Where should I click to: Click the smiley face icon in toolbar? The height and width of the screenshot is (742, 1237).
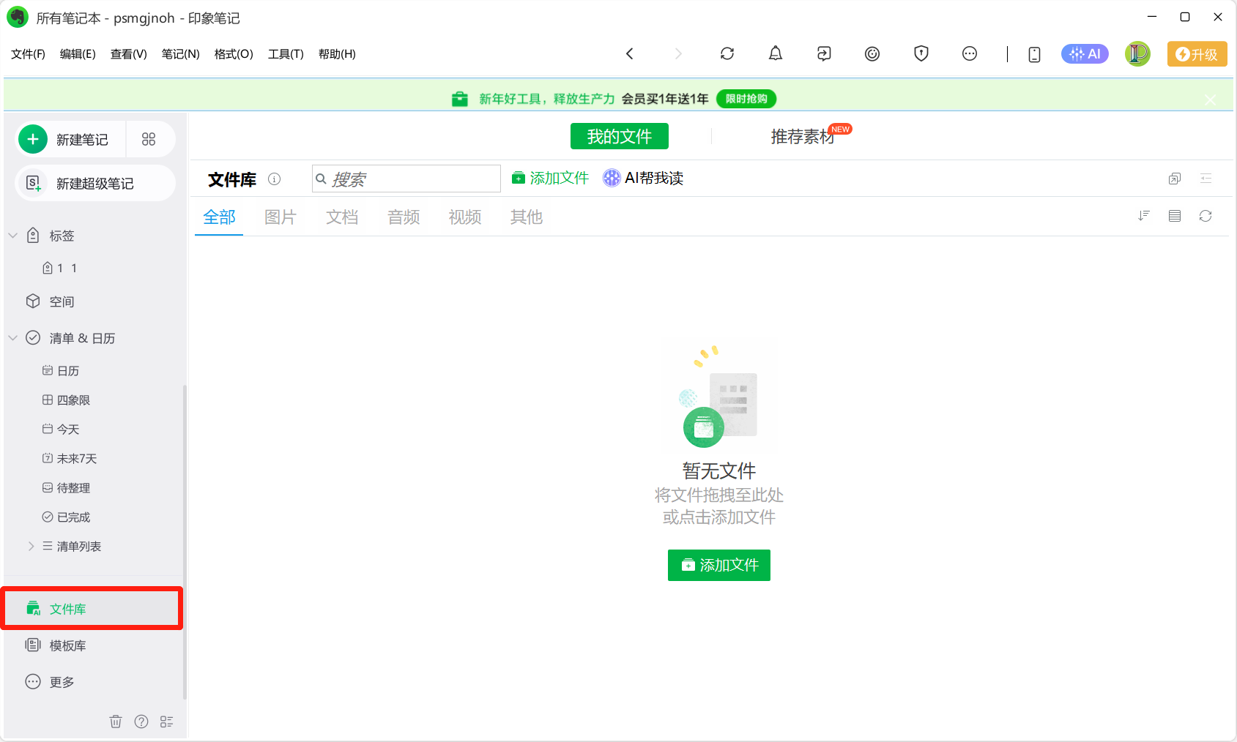pyautogui.click(x=872, y=53)
